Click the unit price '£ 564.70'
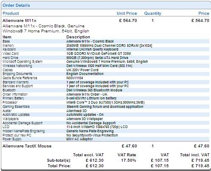The width and height of the screenshot is (211, 171). (x=128, y=21)
